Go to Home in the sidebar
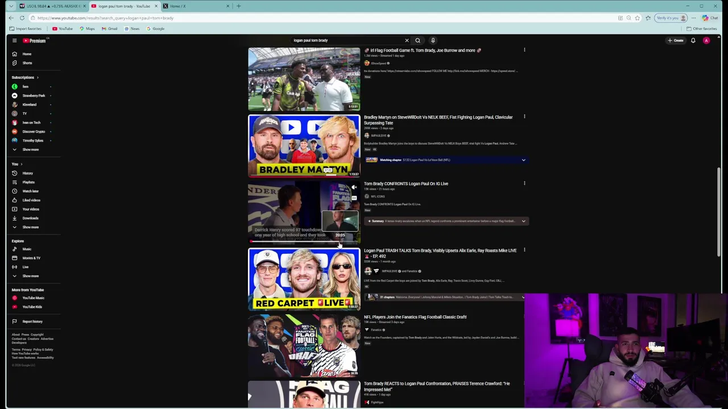 (27, 54)
